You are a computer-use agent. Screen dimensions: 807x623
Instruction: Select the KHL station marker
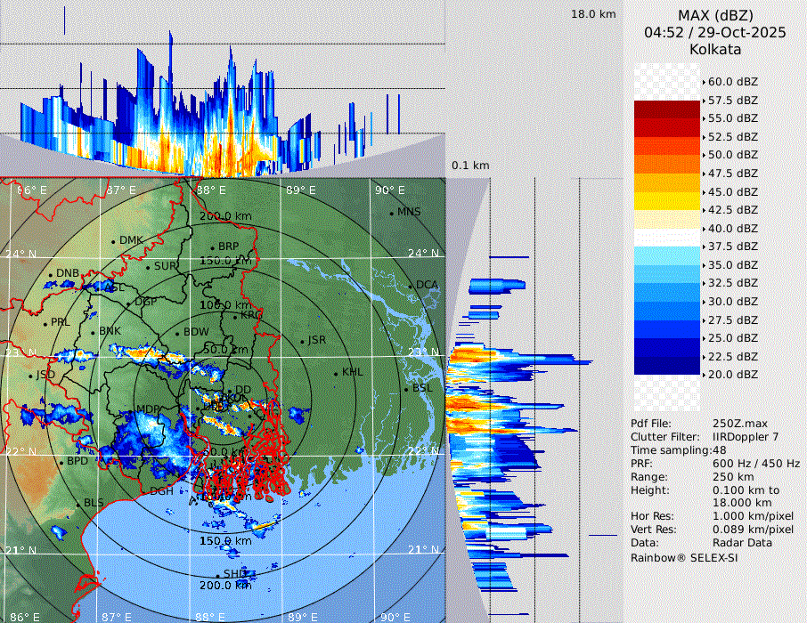[x=336, y=373]
